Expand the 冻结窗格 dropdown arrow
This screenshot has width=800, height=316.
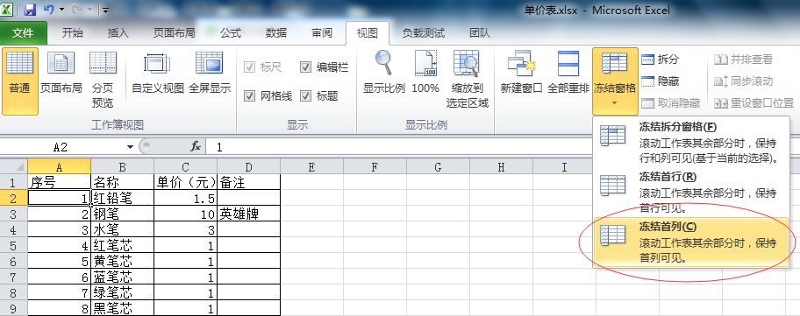pos(615,103)
